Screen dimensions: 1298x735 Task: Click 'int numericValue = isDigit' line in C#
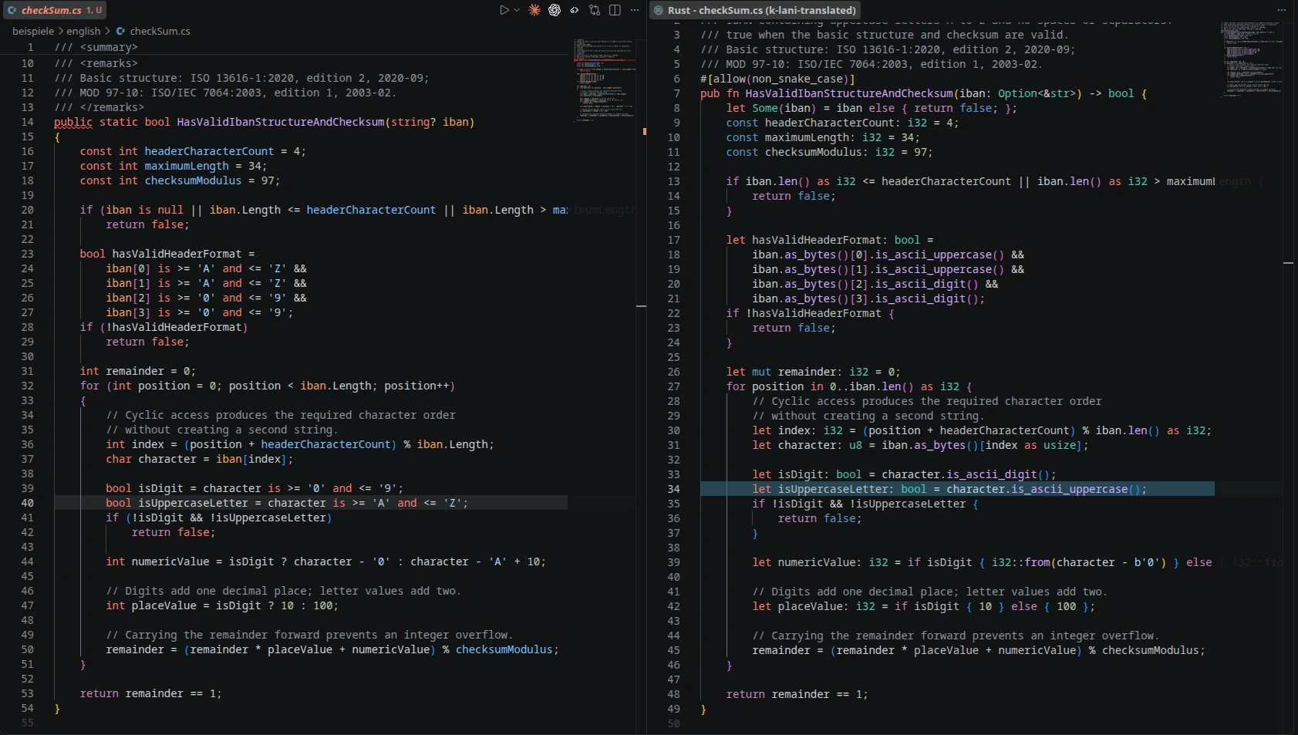pos(326,561)
